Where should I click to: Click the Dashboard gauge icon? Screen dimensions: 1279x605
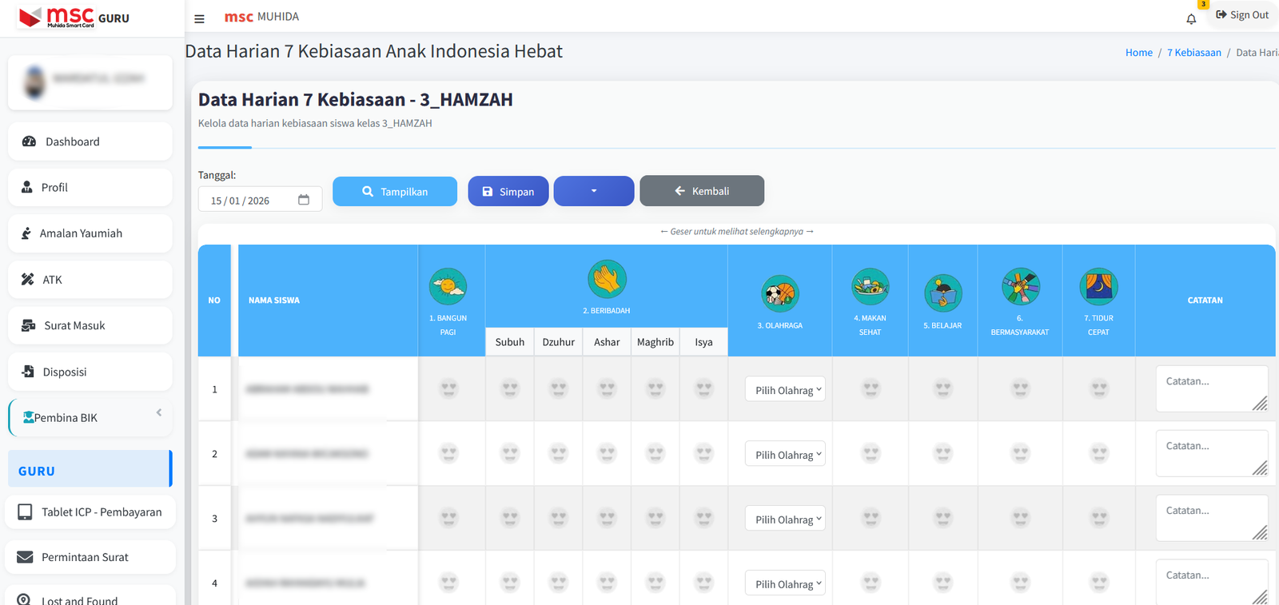(x=29, y=141)
